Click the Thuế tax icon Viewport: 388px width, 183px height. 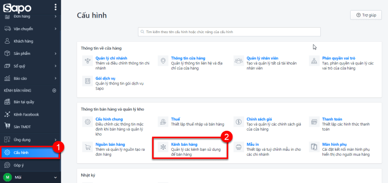[x=163, y=122]
